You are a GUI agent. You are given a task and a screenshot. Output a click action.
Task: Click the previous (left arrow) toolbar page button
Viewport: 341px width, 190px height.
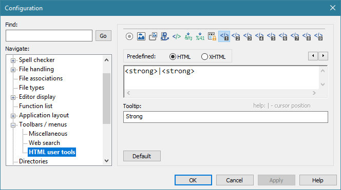point(313,56)
